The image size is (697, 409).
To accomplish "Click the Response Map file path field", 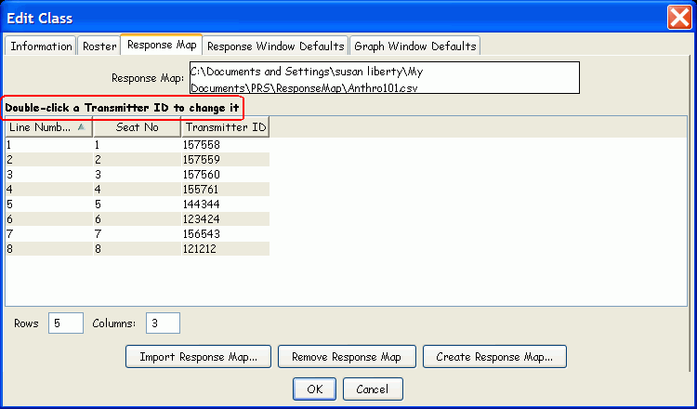I will [x=385, y=78].
